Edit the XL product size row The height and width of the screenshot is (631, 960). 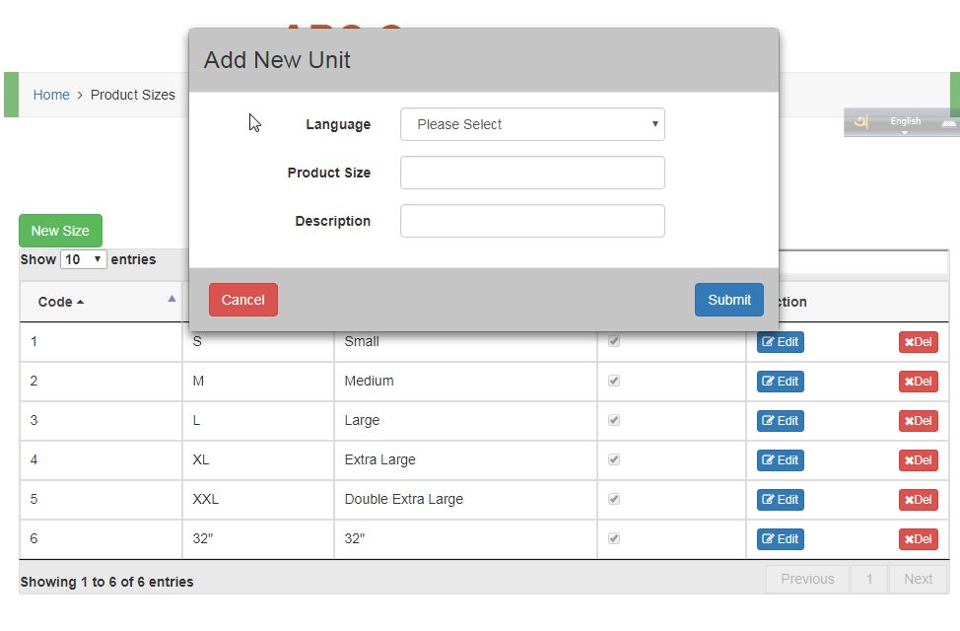pos(780,460)
